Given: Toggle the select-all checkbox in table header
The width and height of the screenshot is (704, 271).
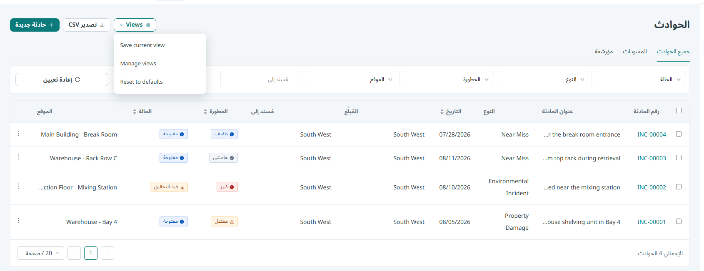Looking at the screenshot, I should pos(679,111).
